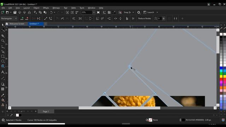The width and height of the screenshot is (226, 127).
Task: Click the Full-screen preview icon
Action: (98, 12)
